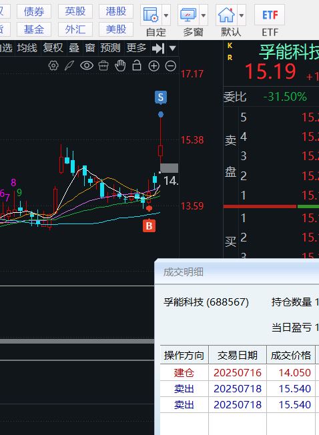
Task: Click the toolbox icon in chart toolbar
Action: pyautogui.click(x=103, y=66)
